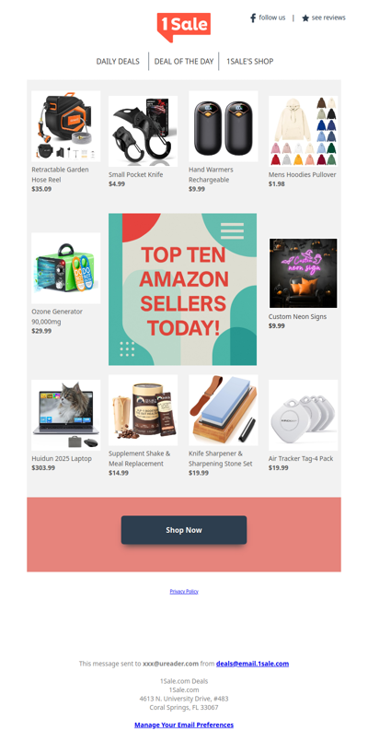Open the Knife Sharpener stone set image
This screenshot has width=368, height=742.
coord(223,410)
